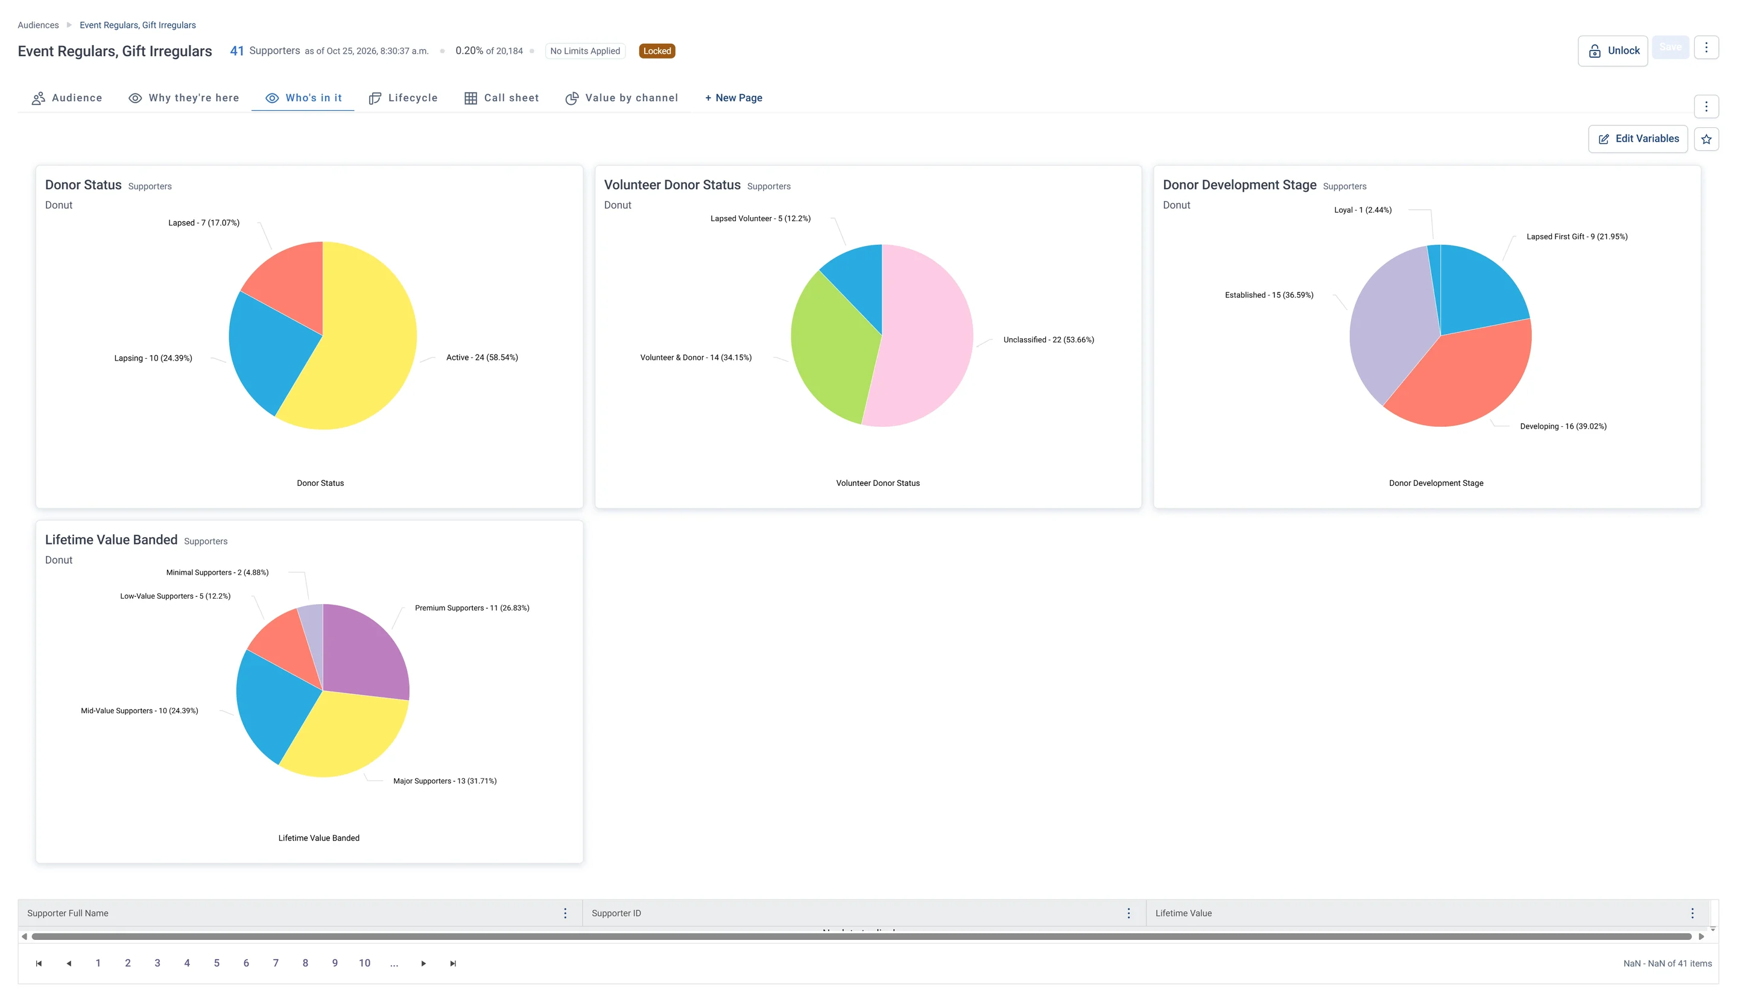Open the page tabs kebab menu

coord(1705,107)
